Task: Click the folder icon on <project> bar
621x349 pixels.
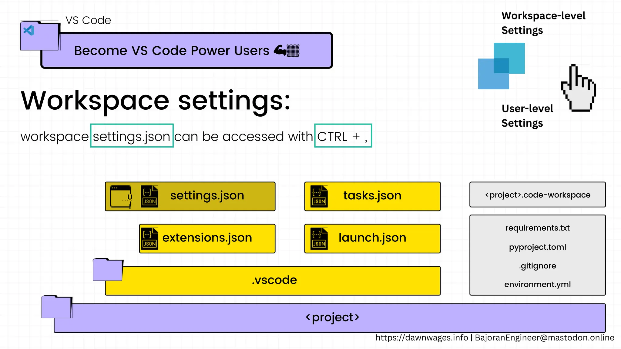Action: (x=57, y=307)
